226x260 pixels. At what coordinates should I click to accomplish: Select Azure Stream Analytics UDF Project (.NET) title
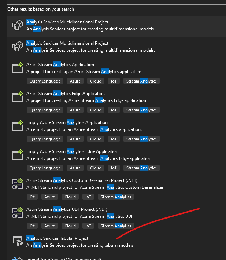(67, 209)
